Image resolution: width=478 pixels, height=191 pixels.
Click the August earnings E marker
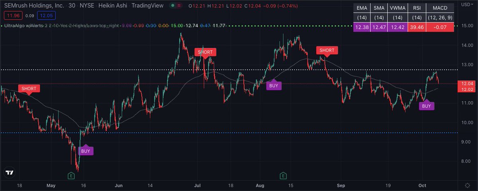click(283, 175)
